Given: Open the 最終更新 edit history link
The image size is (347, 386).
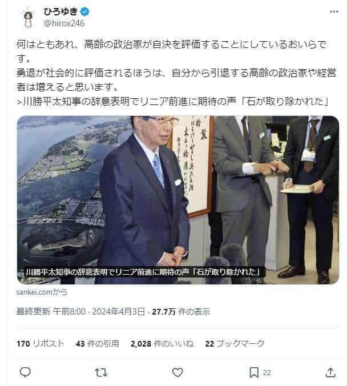Looking at the screenshot, I should [x=33, y=312].
